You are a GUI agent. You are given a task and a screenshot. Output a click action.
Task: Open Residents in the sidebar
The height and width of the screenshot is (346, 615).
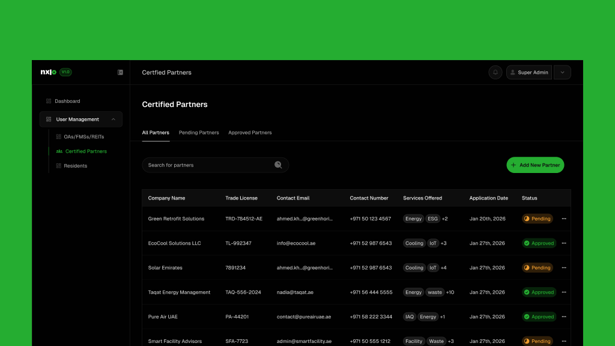point(75,166)
